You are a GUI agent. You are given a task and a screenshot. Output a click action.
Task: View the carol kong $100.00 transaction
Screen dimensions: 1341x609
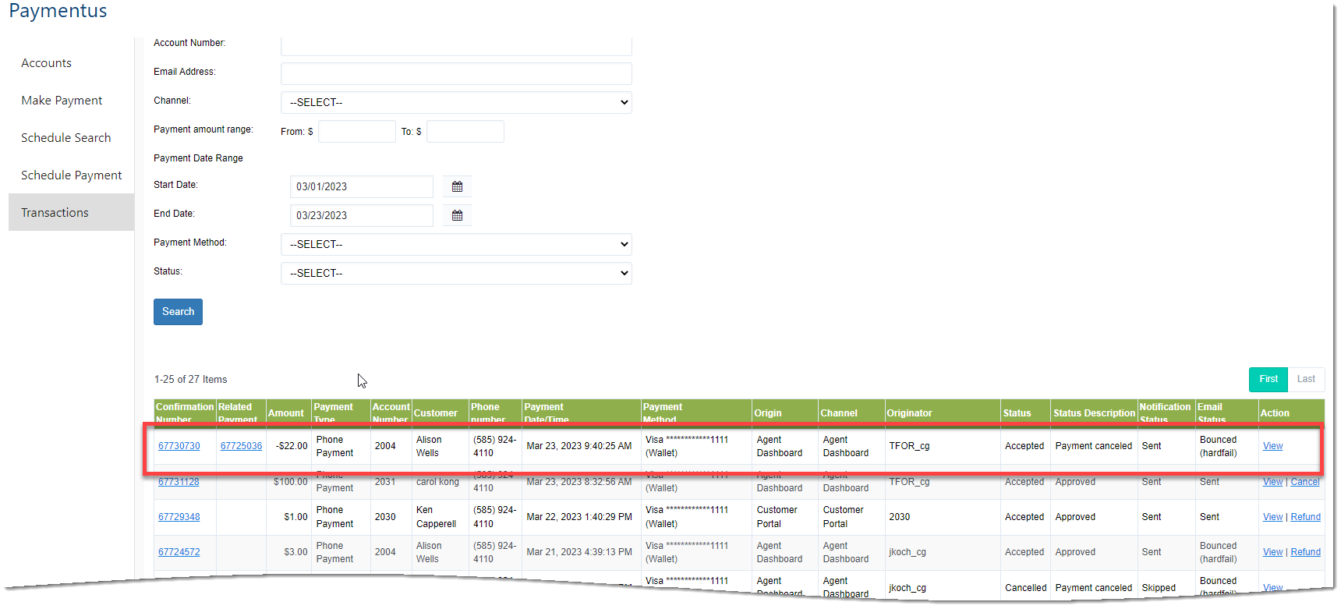pos(1272,482)
